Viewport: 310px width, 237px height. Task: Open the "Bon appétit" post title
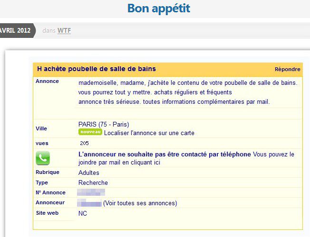[x=158, y=9]
